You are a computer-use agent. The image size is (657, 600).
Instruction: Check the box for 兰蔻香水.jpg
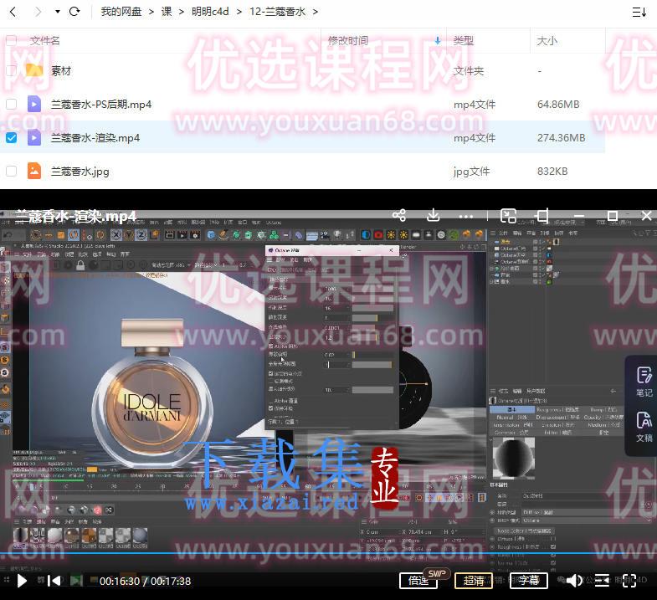tap(12, 171)
